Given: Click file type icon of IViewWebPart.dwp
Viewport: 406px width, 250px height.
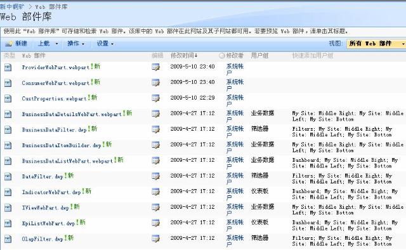Looking at the screenshot, I should point(8,207).
